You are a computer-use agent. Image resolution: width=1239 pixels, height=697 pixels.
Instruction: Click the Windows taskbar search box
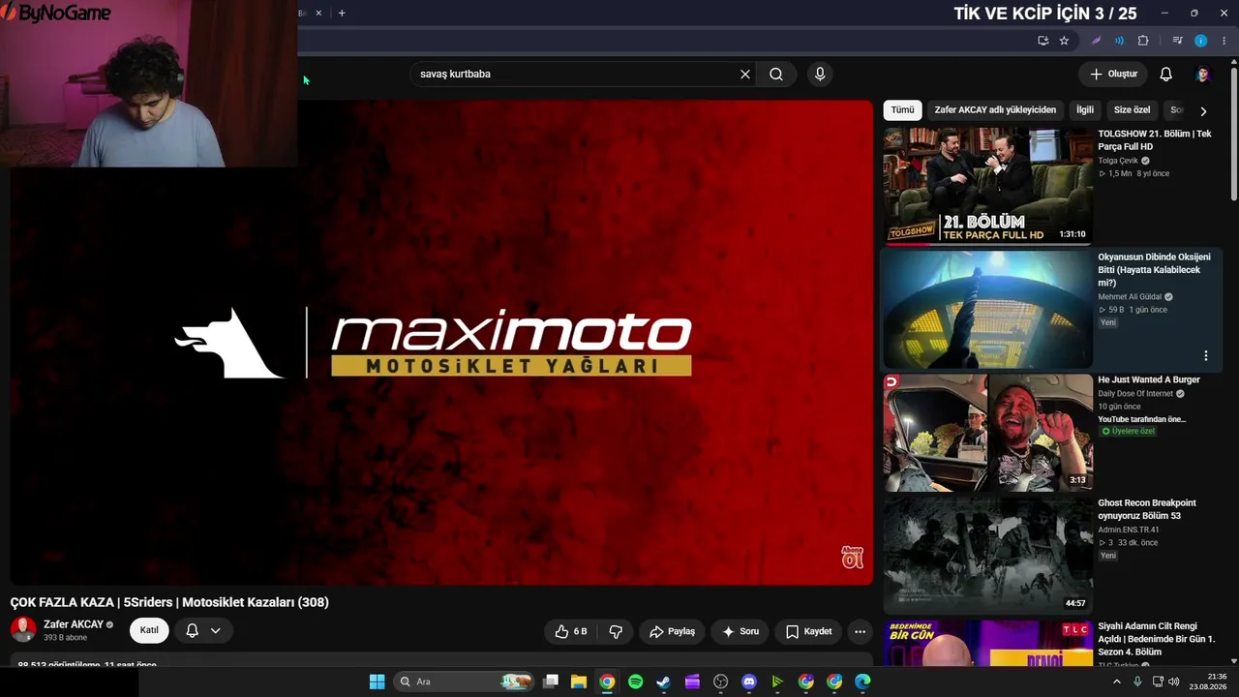(x=465, y=682)
